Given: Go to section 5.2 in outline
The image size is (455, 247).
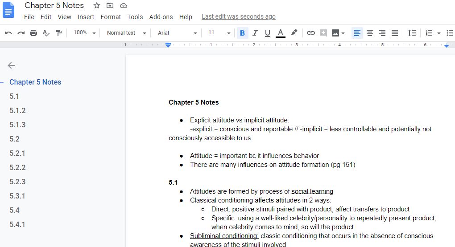Looking at the screenshot, I should coord(15,139).
